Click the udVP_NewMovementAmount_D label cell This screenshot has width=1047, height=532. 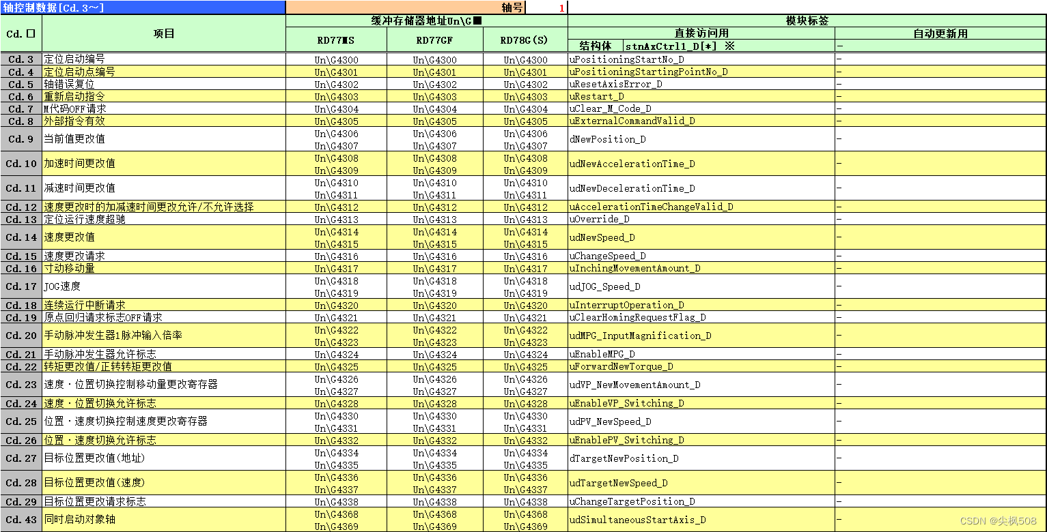(701, 385)
